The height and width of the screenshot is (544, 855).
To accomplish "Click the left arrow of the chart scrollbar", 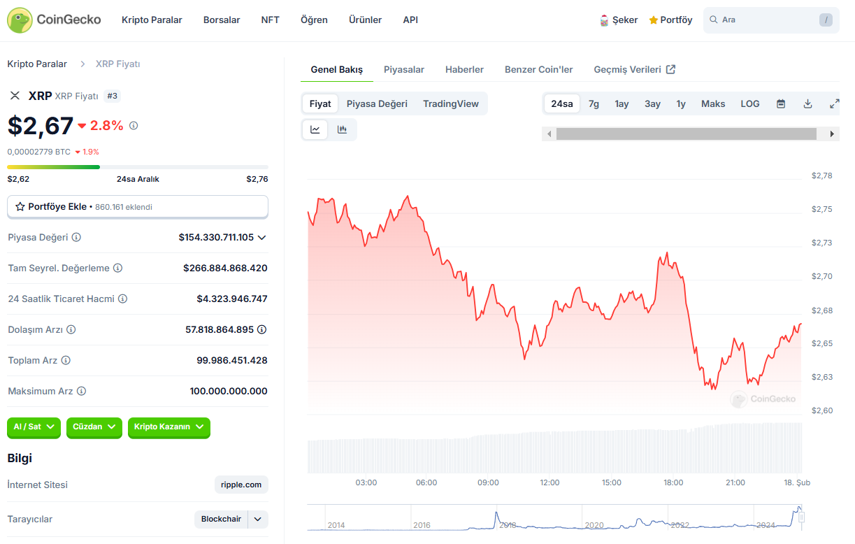I will pos(549,134).
